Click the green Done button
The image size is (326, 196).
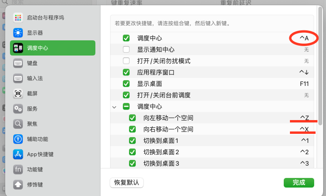(x=298, y=183)
